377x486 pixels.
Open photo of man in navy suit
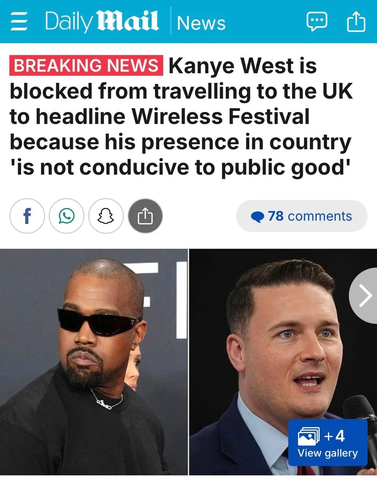[x=283, y=362]
